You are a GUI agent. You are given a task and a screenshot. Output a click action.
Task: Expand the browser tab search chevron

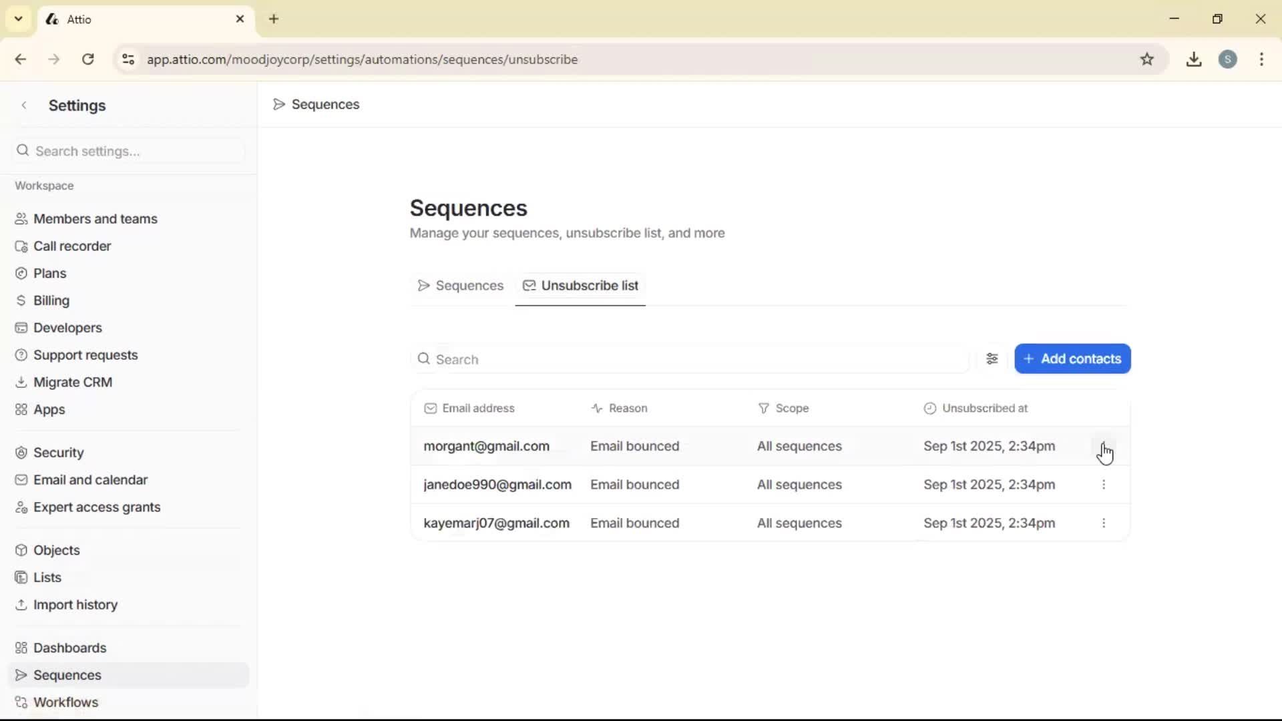(x=18, y=19)
